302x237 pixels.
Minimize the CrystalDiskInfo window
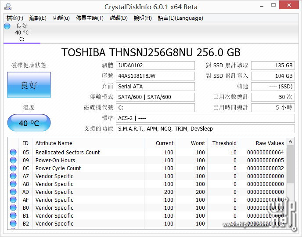(262, 6)
